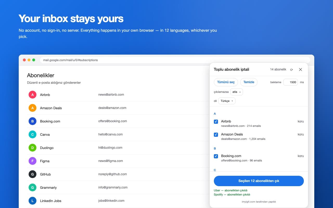Screen dimensions: 333x208
Task: Click the Toplu abonelik iptali panel title
Action: (x=232, y=69)
